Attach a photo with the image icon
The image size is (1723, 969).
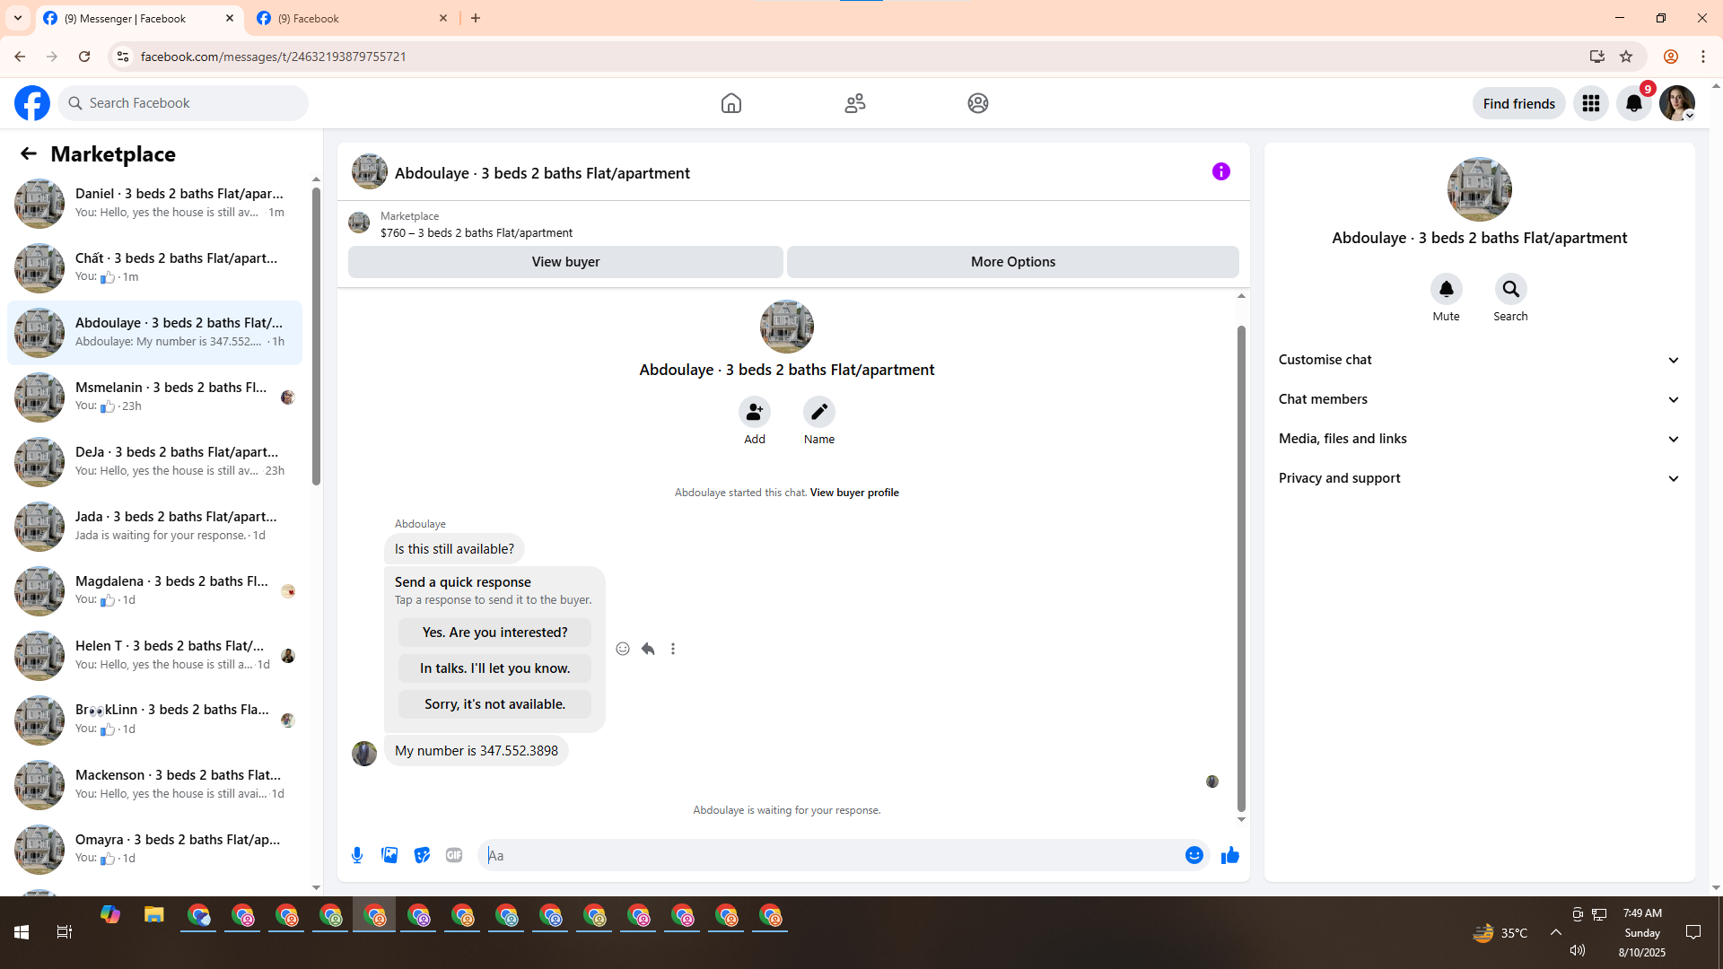tap(389, 855)
